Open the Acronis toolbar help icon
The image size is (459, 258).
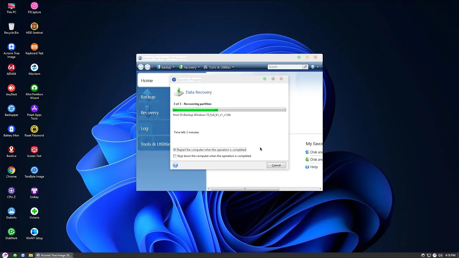click(313, 67)
